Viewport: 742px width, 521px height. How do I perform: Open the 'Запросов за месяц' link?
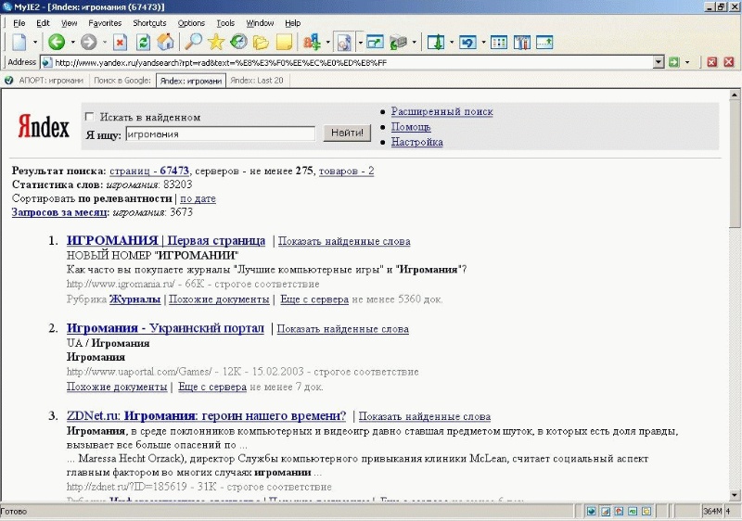point(59,211)
